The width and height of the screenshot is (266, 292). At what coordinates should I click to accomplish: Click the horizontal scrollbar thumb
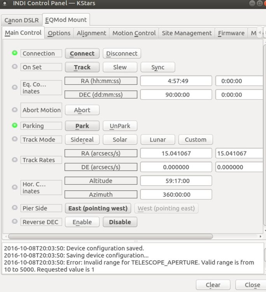coord(110,236)
